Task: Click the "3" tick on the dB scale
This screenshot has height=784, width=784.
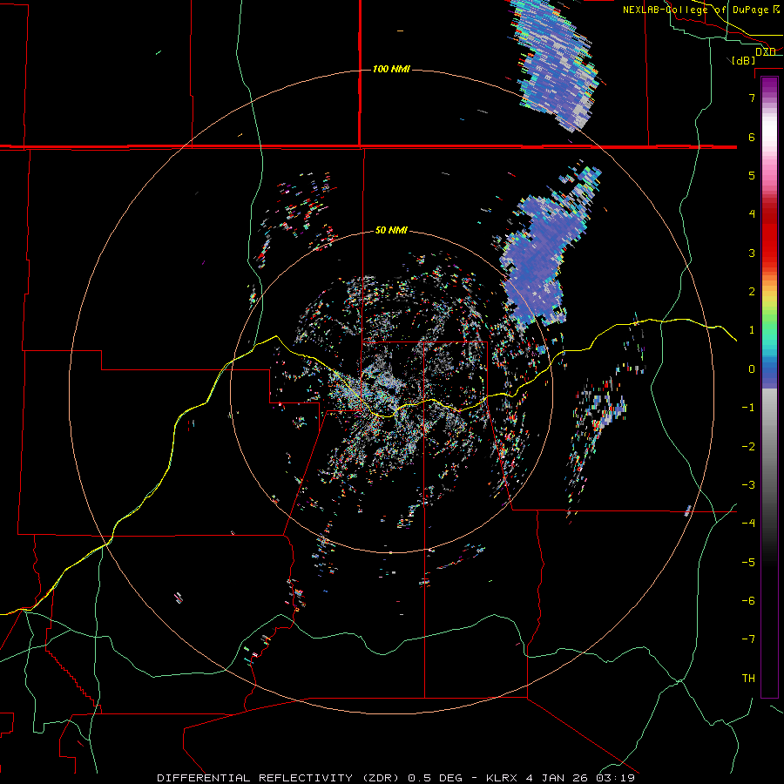Action: 752,253
